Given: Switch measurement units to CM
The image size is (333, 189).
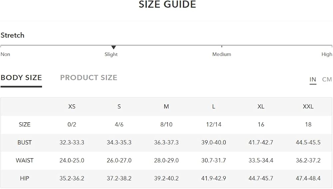Looking at the screenshot, I should coord(327,79).
